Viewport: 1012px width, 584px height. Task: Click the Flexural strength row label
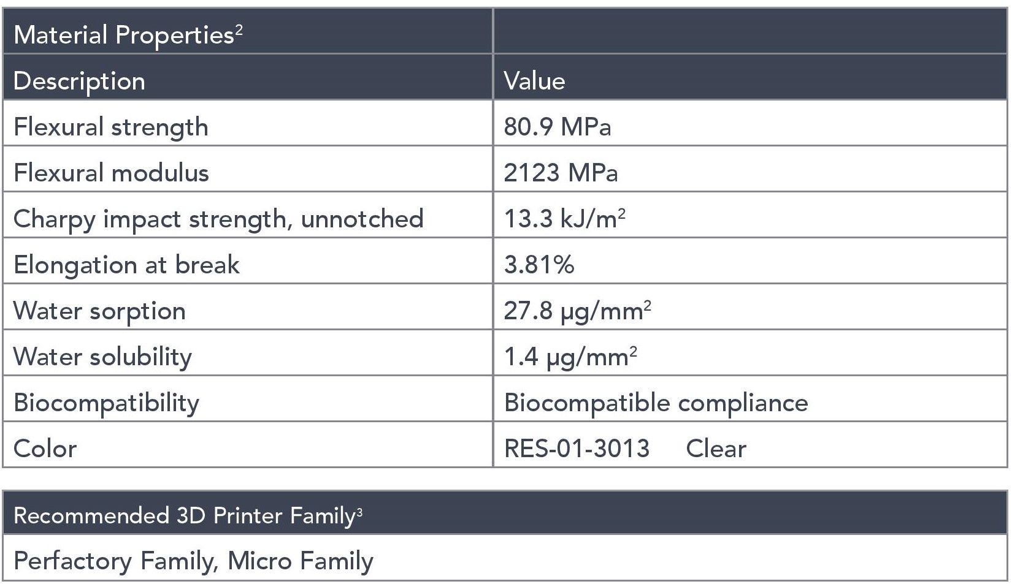tap(111, 127)
